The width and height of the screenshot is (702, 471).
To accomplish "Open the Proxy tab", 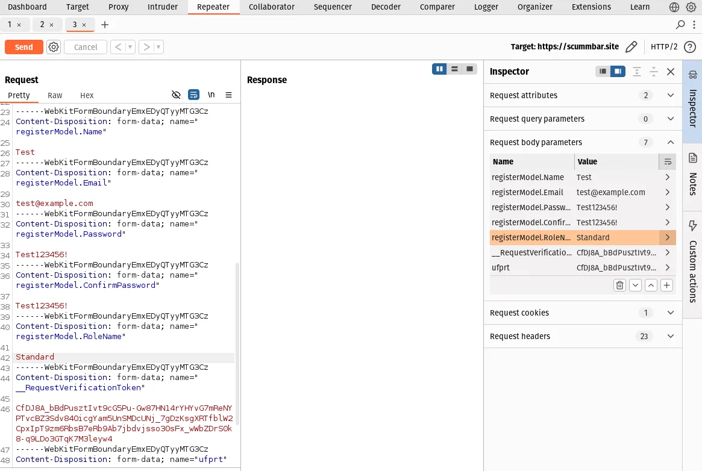I will tap(119, 7).
